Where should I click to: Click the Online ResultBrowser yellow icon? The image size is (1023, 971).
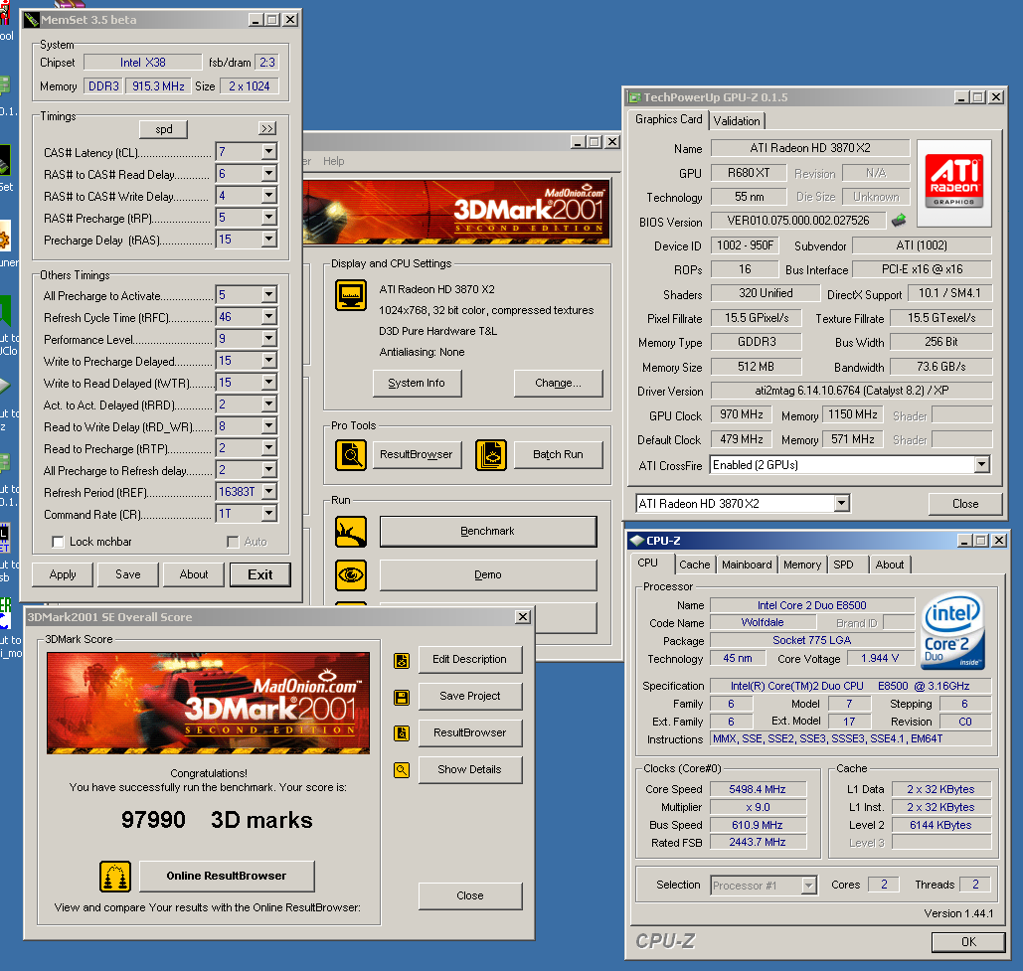coord(115,877)
